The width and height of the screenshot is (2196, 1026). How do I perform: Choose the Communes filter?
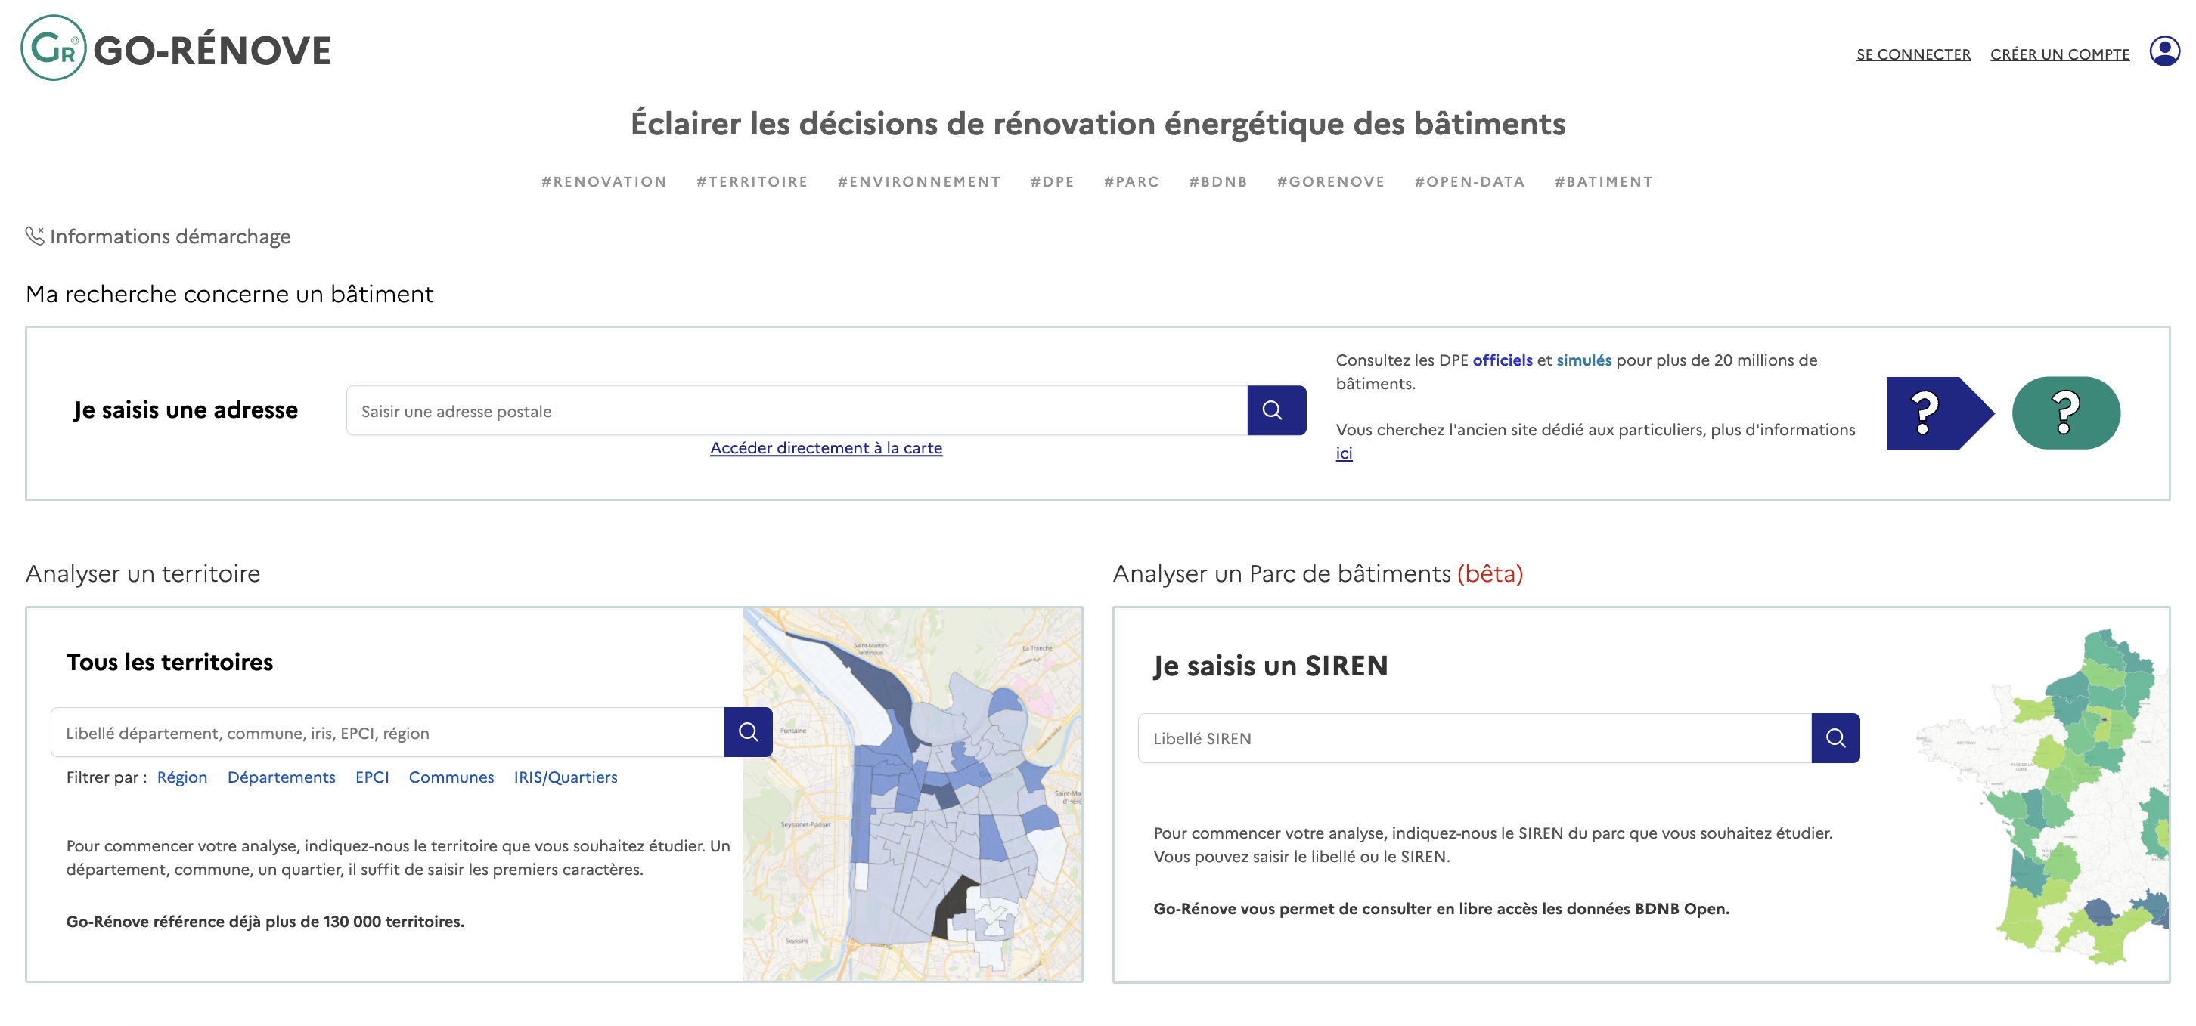[x=450, y=777]
